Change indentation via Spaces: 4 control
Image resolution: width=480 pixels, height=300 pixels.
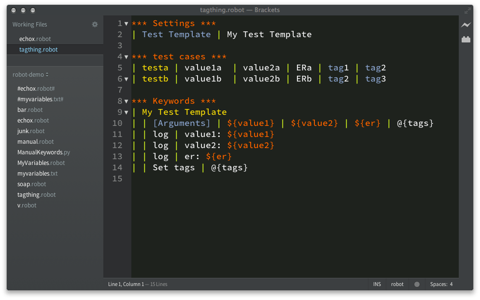tap(441, 284)
